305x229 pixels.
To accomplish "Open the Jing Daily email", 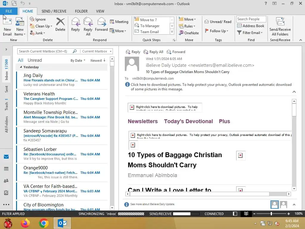I will [x=62, y=80].
